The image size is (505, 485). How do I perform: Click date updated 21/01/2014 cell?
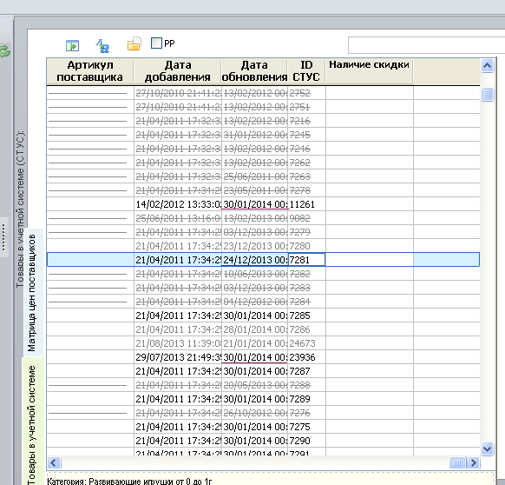click(x=255, y=343)
